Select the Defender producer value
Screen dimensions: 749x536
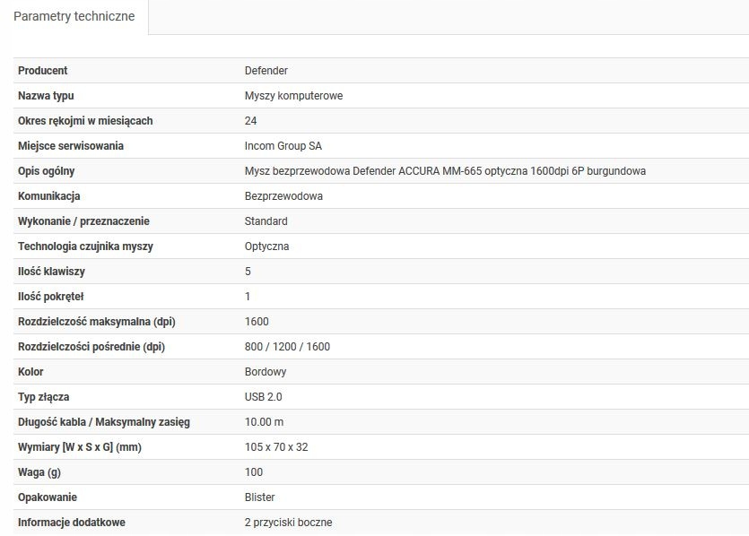pyautogui.click(x=266, y=71)
